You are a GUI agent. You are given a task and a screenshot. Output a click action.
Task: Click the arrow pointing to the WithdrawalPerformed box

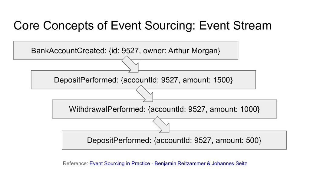[x=145, y=94]
